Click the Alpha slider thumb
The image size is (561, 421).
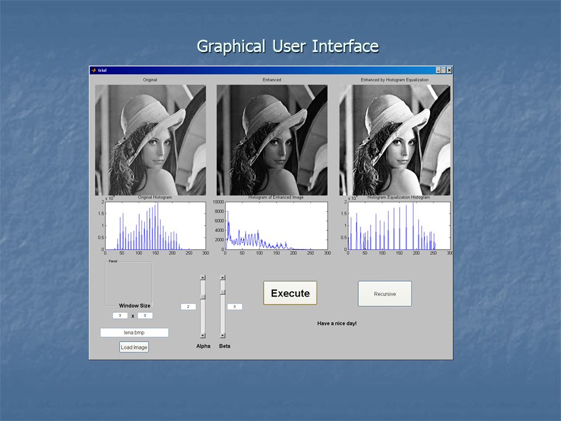[x=203, y=296]
